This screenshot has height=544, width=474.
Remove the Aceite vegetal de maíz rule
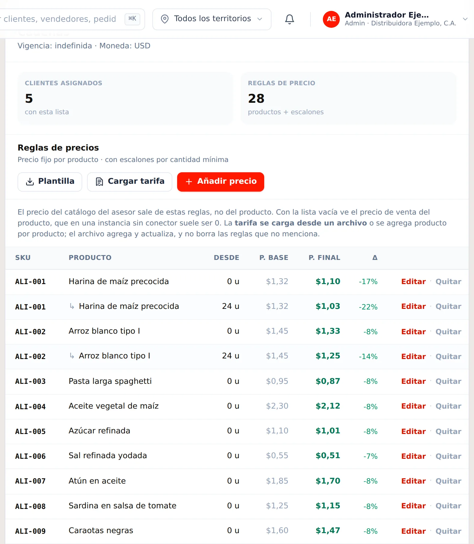click(448, 406)
